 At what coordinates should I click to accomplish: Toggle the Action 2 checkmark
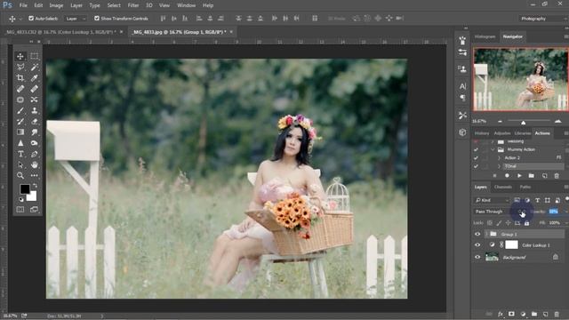click(x=476, y=158)
